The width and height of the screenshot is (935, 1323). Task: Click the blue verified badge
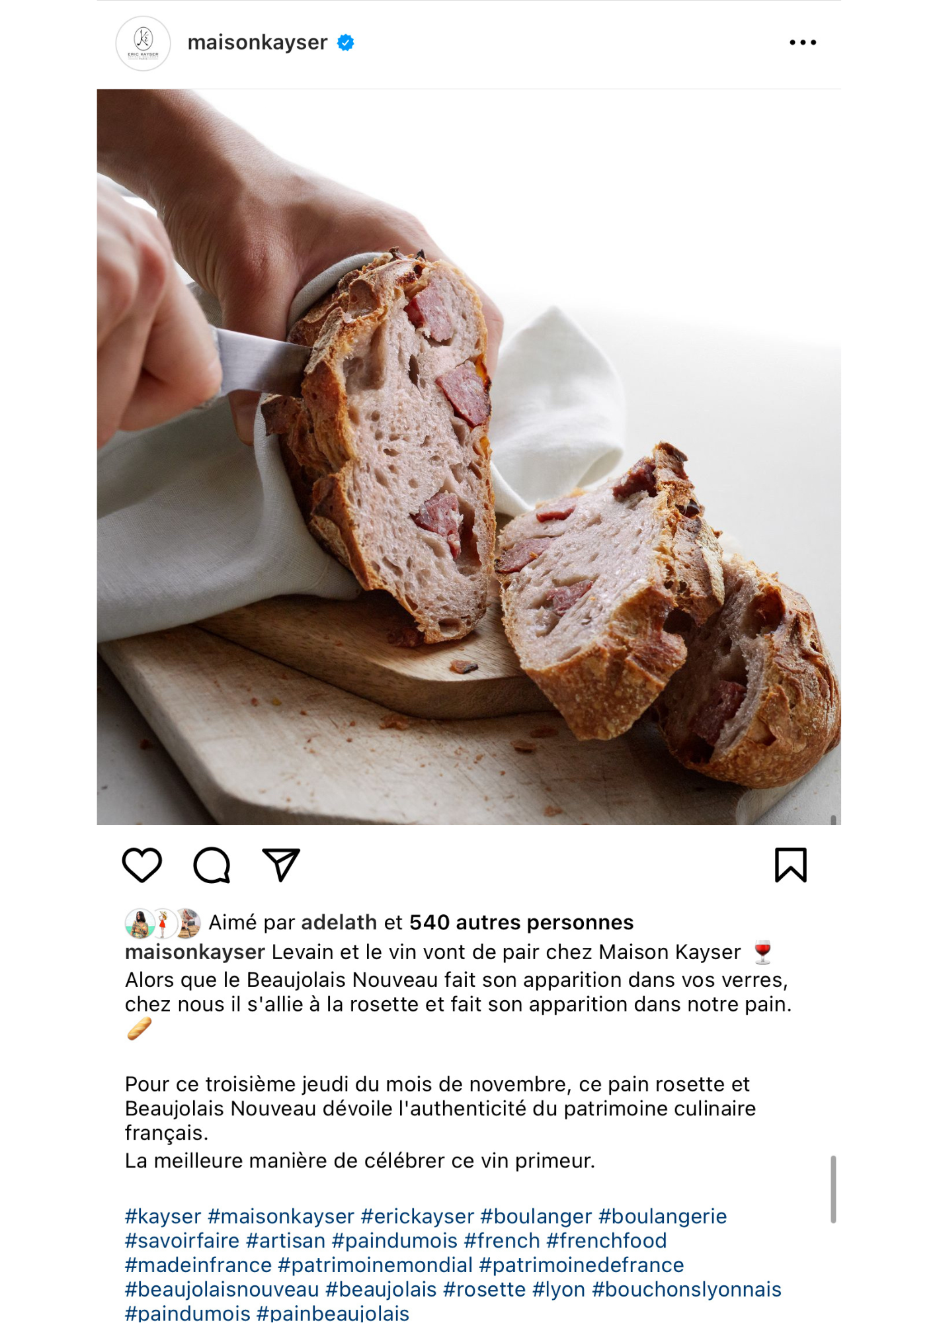(346, 43)
